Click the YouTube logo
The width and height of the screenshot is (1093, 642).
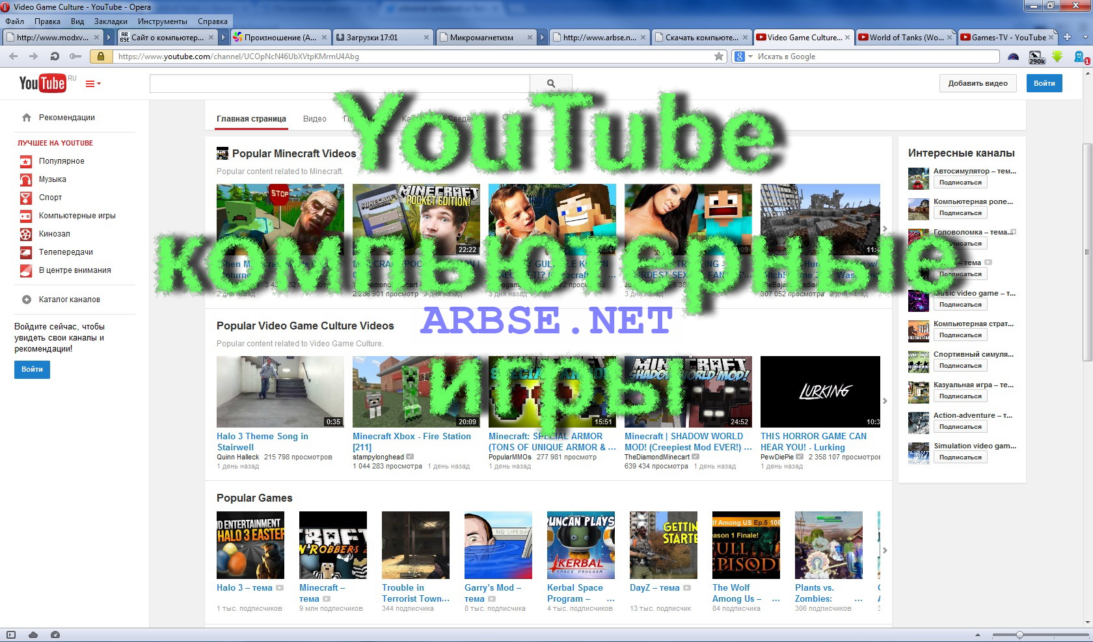coord(42,83)
